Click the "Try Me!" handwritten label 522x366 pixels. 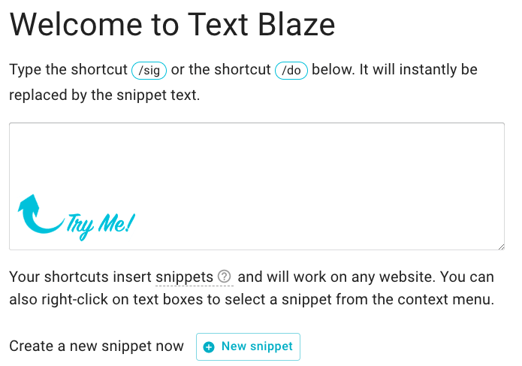tap(101, 223)
